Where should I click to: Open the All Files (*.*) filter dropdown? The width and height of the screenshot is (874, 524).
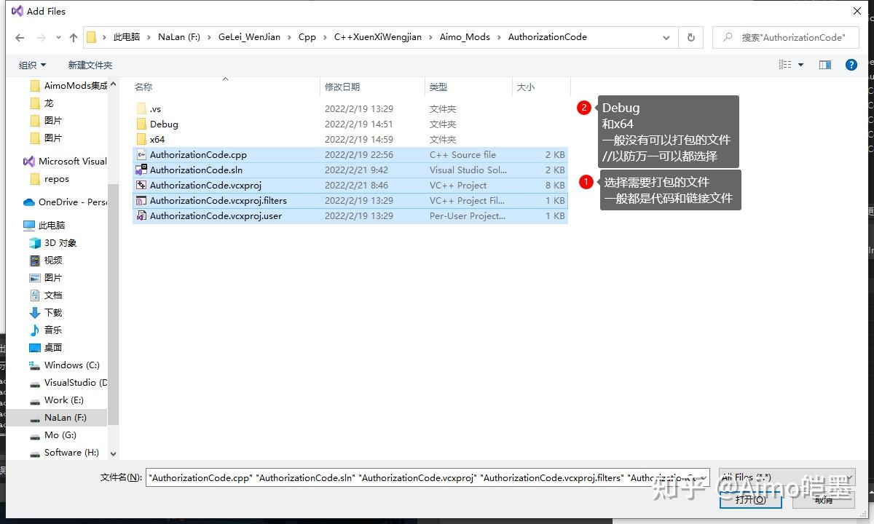point(785,477)
